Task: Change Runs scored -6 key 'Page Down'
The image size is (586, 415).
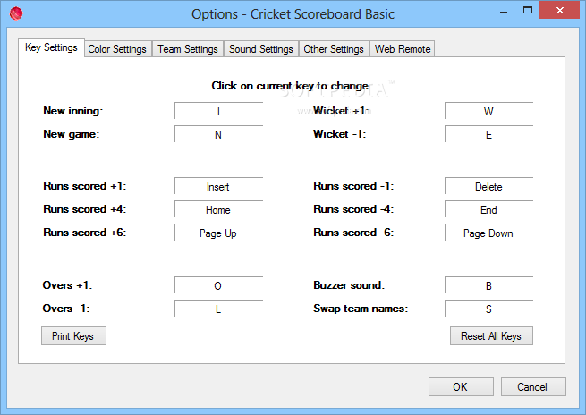Action: click(x=488, y=233)
